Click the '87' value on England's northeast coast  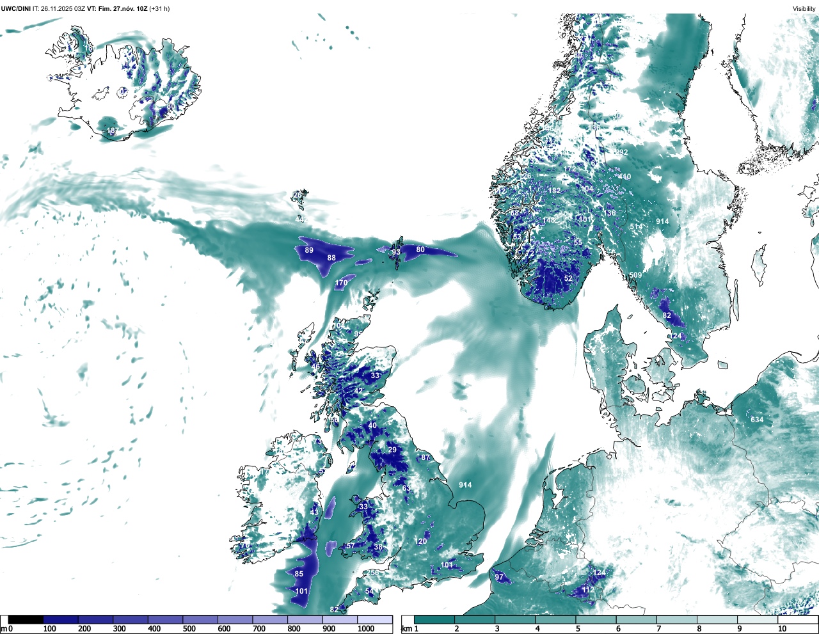426,457
